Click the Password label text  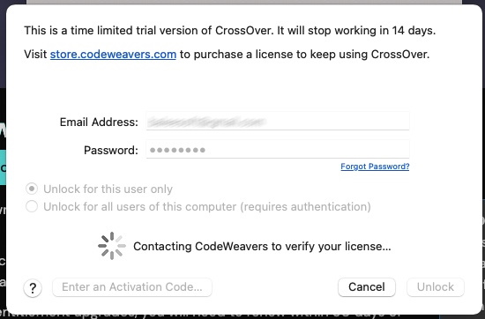(111, 150)
